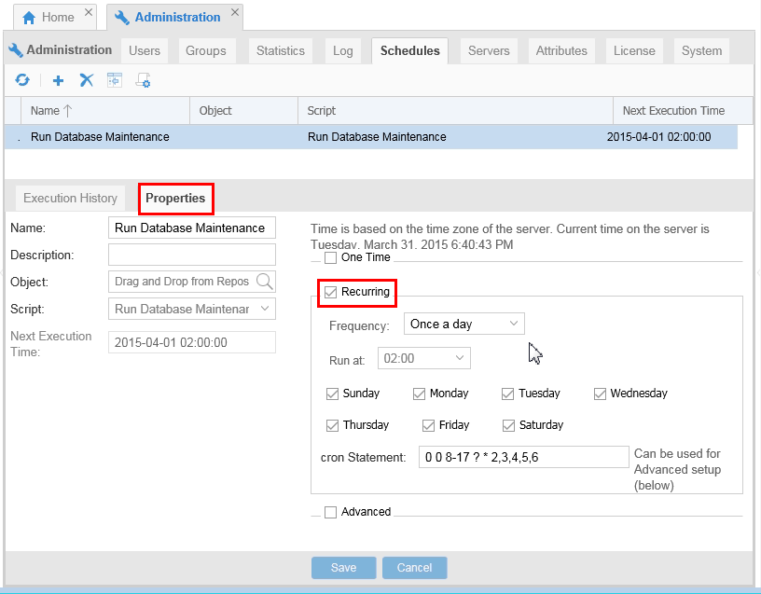Close the Home tab
Image resolution: width=761 pixels, height=594 pixels.
point(89,12)
